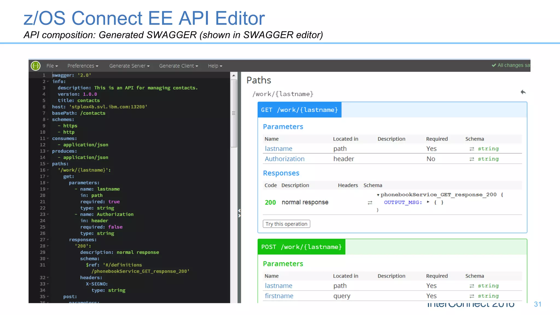
Task: Toggle schema view icon for Authorization row
Action: tap(472, 159)
